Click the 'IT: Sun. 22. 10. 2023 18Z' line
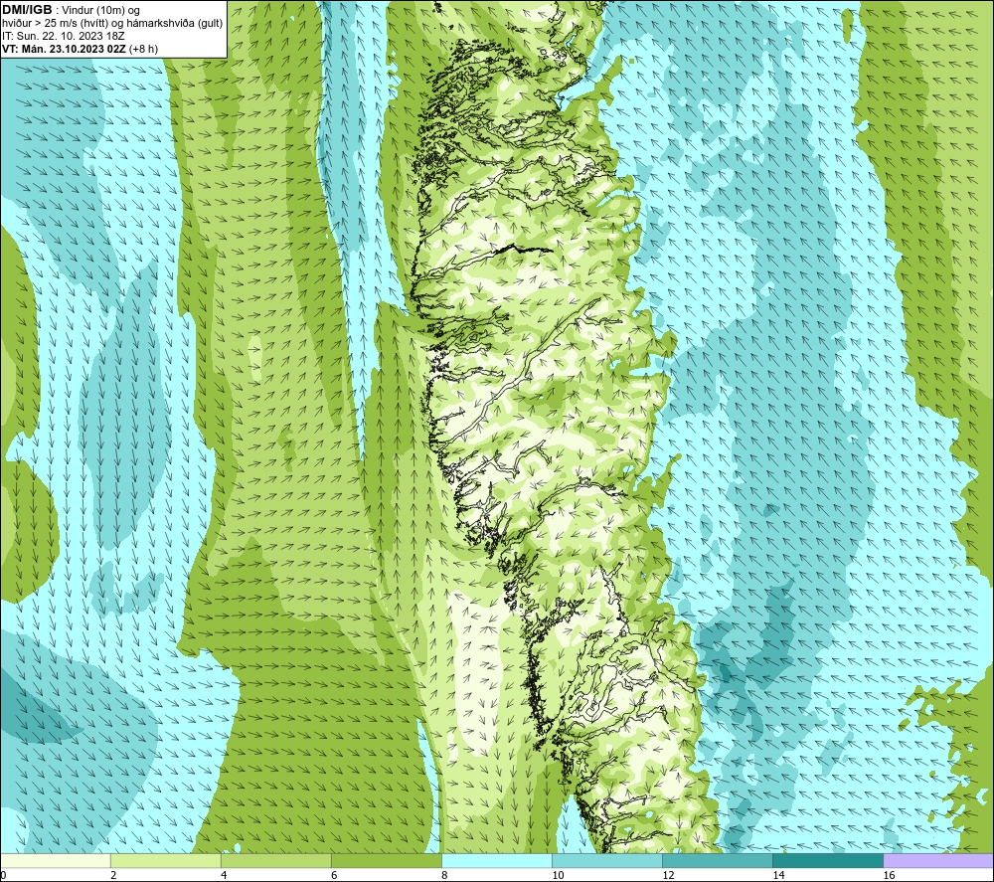Screen dimensions: 994x882 click(x=64, y=36)
